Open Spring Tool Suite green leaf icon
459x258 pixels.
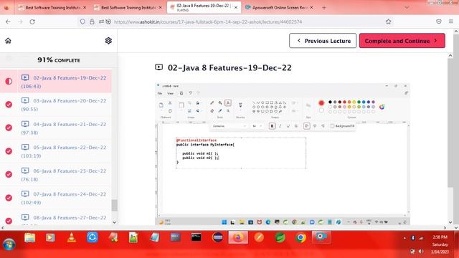(280, 237)
